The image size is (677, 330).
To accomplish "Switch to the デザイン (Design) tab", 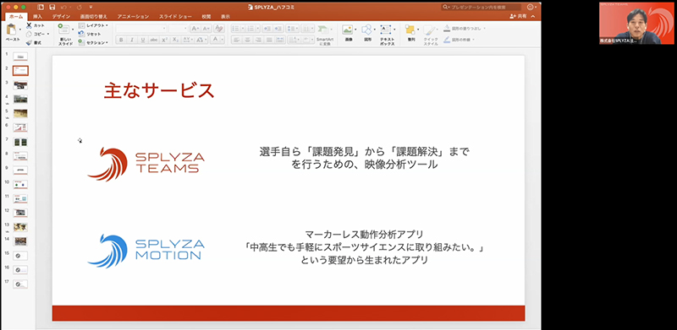I will pos(61,16).
